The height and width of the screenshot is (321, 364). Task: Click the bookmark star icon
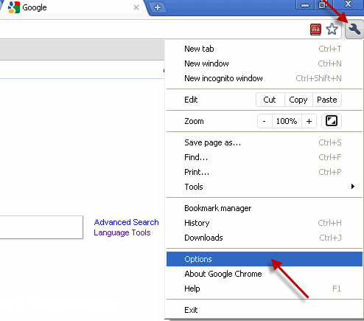pos(332,30)
